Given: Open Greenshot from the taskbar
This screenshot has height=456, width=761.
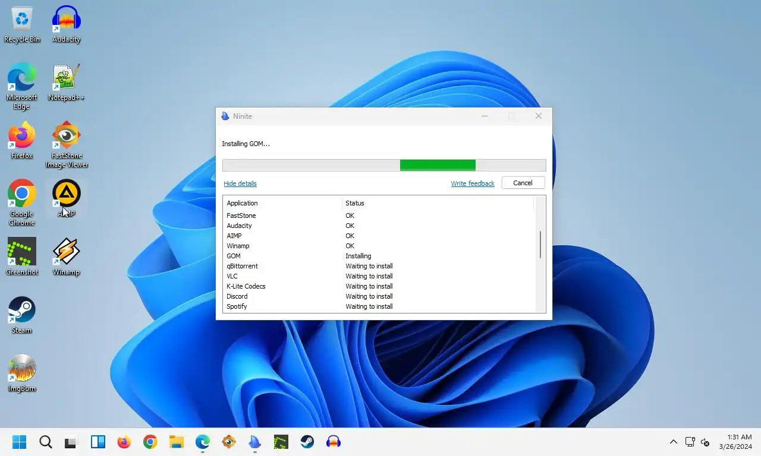Looking at the screenshot, I should click(281, 442).
